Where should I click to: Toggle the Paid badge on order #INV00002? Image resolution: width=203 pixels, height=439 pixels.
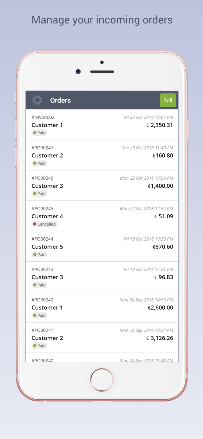tap(39, 133)
